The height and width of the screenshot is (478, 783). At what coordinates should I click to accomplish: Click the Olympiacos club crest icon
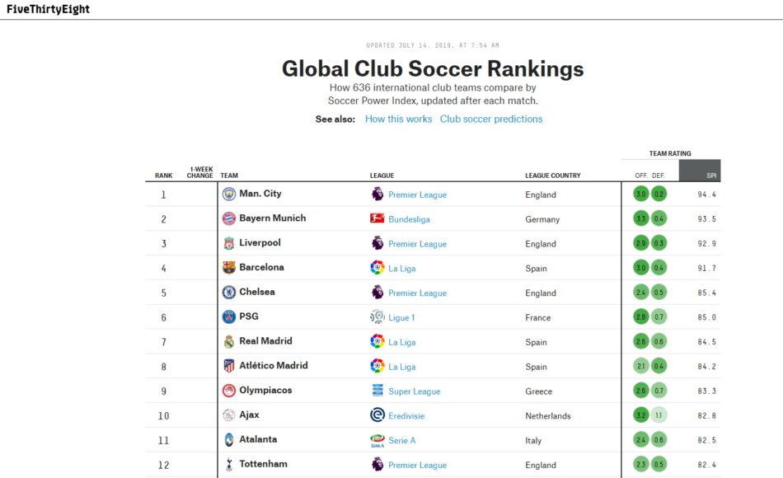[x=228, y=391]
